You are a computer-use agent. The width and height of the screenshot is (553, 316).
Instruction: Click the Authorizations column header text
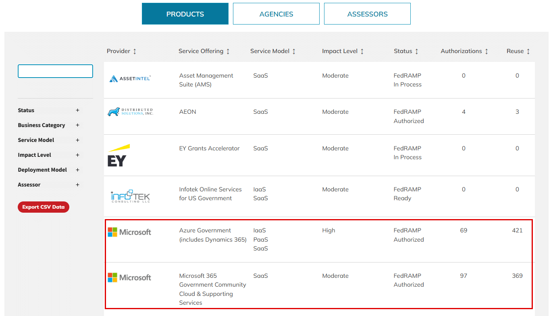click(x=462, y=51)
